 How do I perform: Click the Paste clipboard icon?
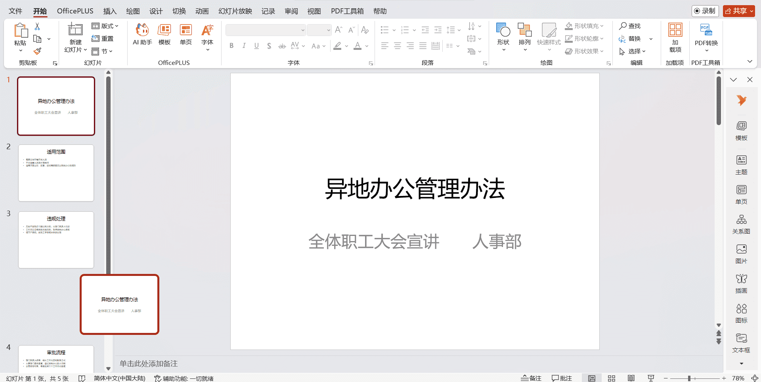20,30
